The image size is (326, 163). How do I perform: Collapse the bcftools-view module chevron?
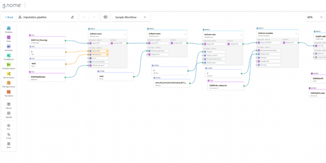click(241, 35)
